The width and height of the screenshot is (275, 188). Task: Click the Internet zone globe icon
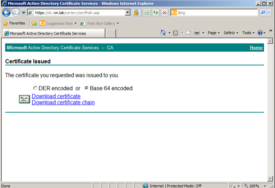point(146,186)
